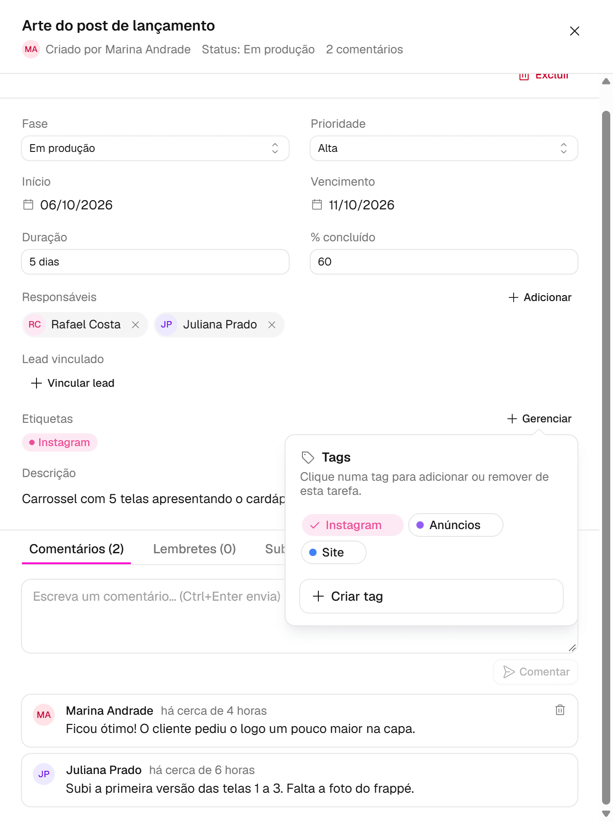Screen dimensions: 613x821
Task: Click Gerenciar tags button
Action: (540, 419)
